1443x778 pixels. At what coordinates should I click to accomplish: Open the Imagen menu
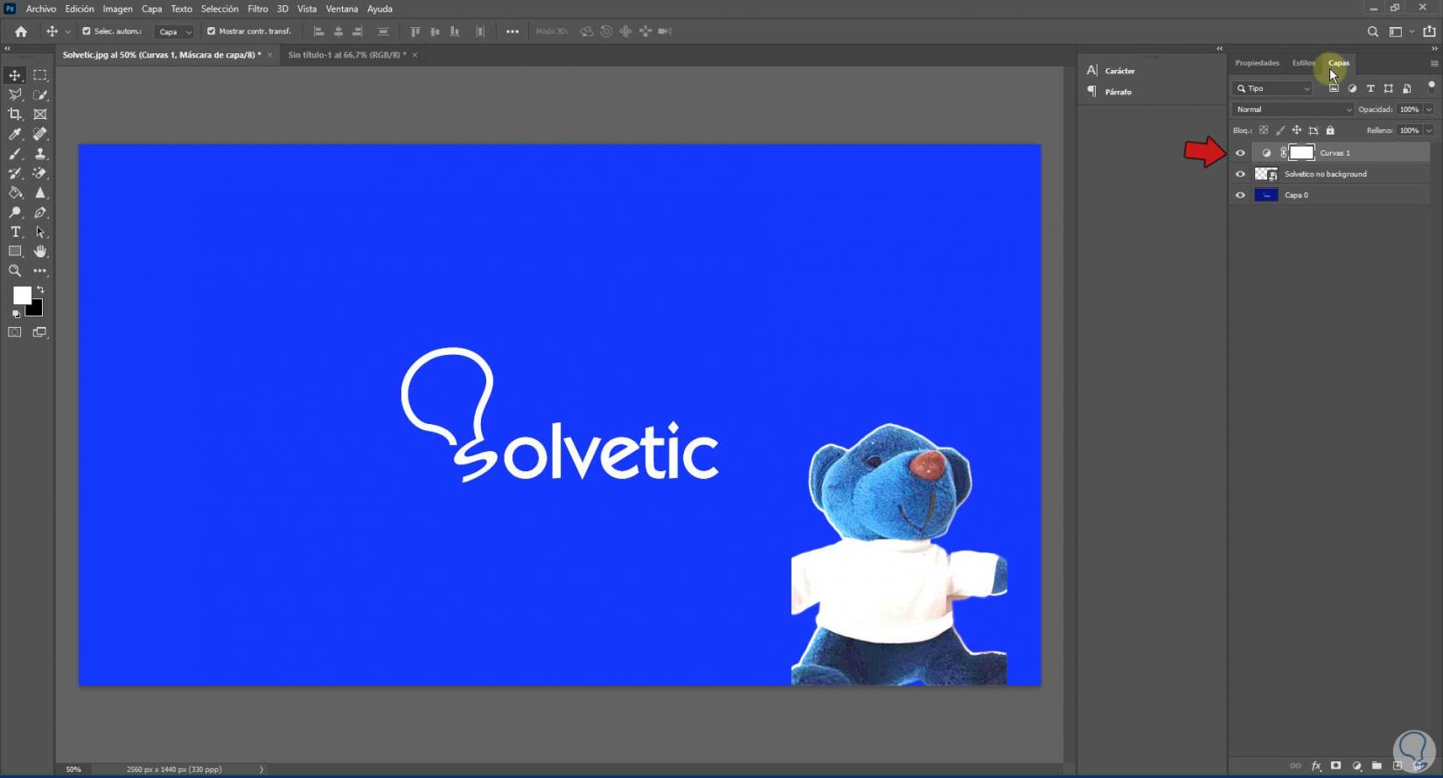tap(118, 9)
